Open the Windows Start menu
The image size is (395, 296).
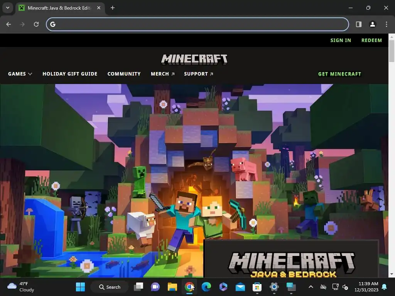80,287
